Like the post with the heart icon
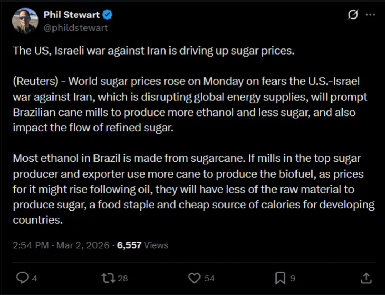The height and width of the screenshot is (295, 385). pyautogui.click(x=194, y=278)
